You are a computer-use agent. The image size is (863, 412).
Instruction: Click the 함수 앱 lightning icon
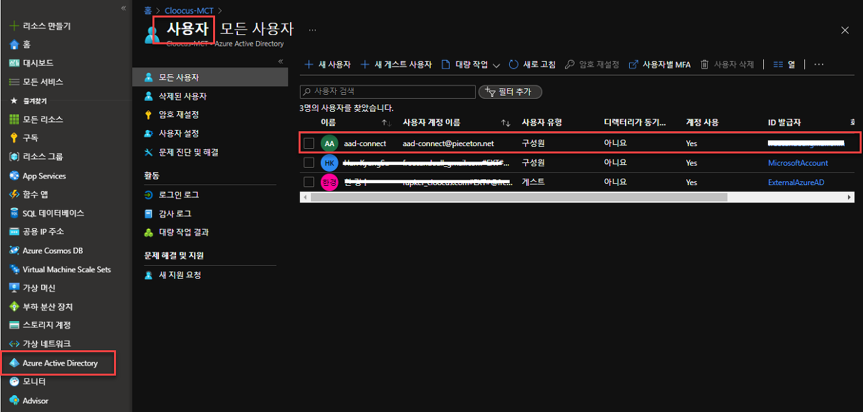point(14,194)
